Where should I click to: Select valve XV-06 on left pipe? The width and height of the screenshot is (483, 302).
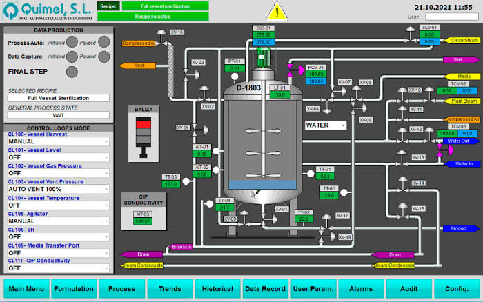[x=199, y=130]
